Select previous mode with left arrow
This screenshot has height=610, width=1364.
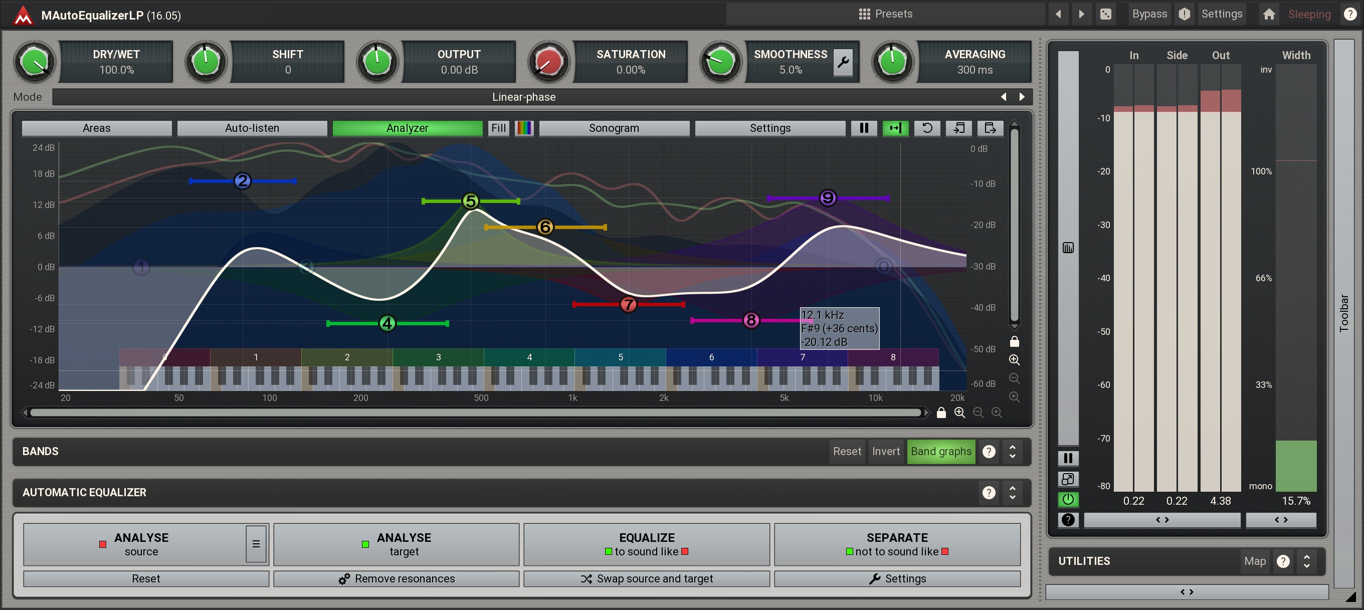pos(1004,97)
